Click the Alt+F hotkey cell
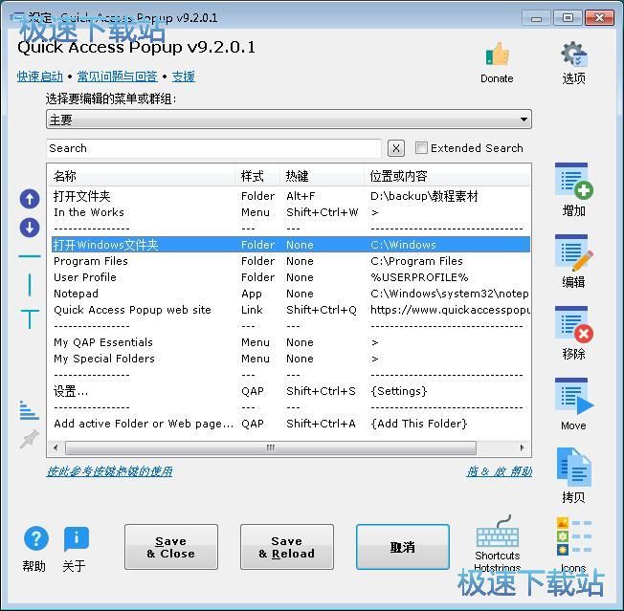Image resolution: width=624 pixels, height=611 pixels. pyautogui.click(x=301, y=196)
